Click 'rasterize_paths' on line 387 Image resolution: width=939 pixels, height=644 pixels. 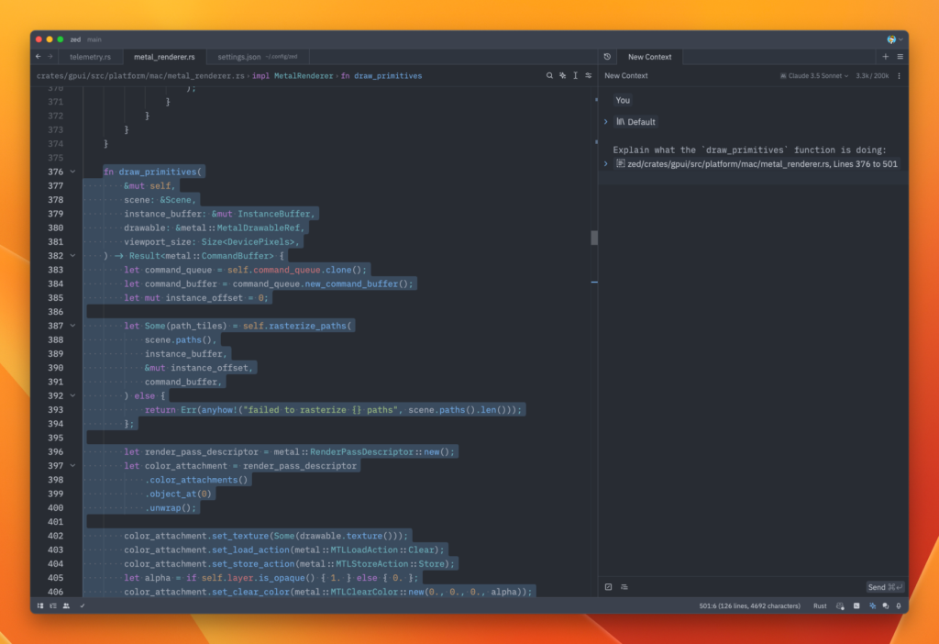(308, 326)
